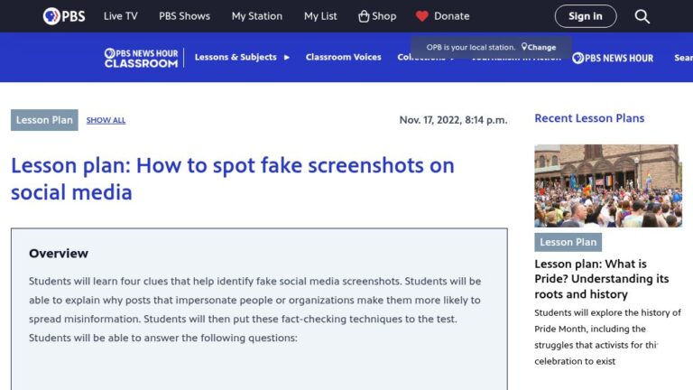Open 'What is Pride?' lesson plan headline
This screenshot has height=390, width=693.
coord(602,279)
